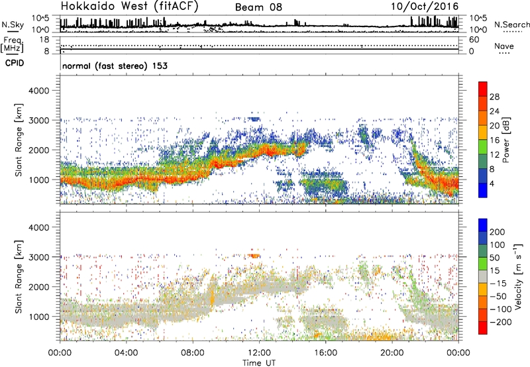Click the '-15' tick on velocity colorbar
The height and width of the screenshot is (367, 530).
498,283
